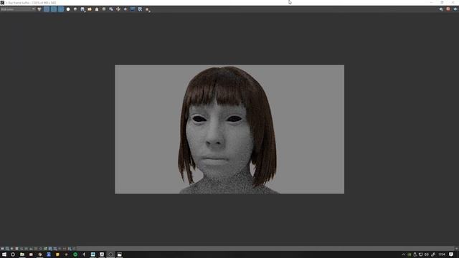The width and height of the screenshot is (459, 258).
Task: Switch to RGB channel icon beside dropdown
Action: (39, 9)
